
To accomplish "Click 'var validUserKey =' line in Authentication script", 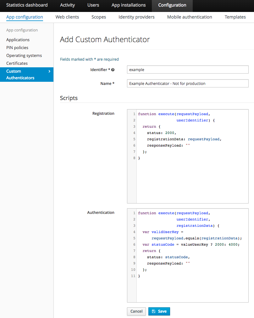I will click(163, 232).
